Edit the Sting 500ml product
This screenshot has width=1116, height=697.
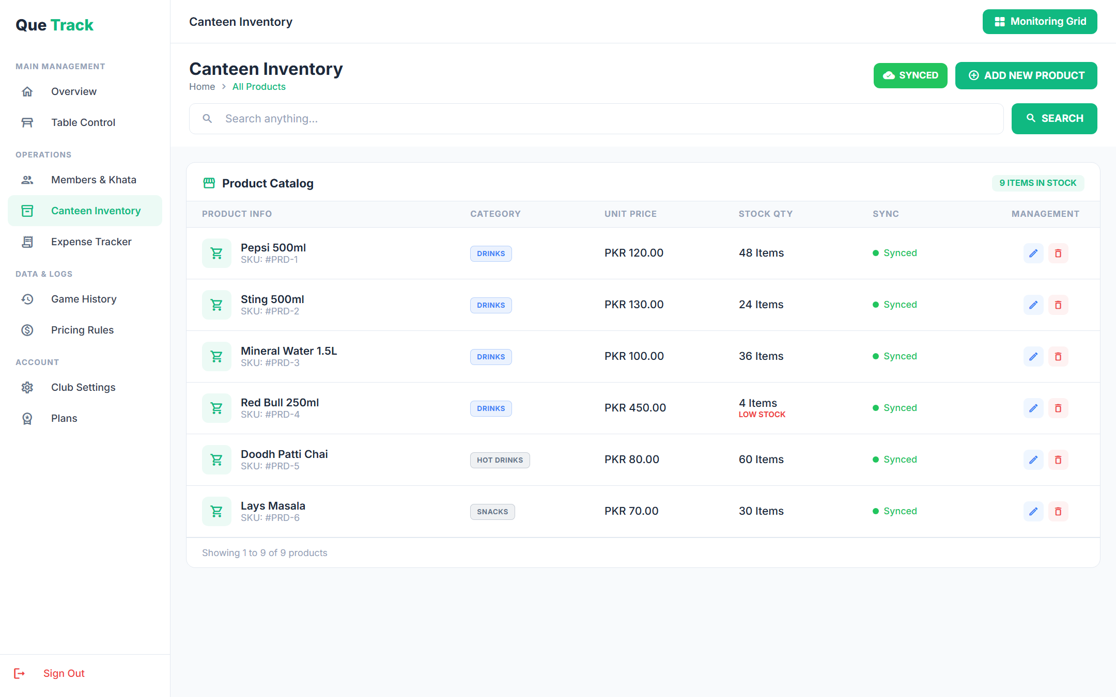click(1033, 305)
